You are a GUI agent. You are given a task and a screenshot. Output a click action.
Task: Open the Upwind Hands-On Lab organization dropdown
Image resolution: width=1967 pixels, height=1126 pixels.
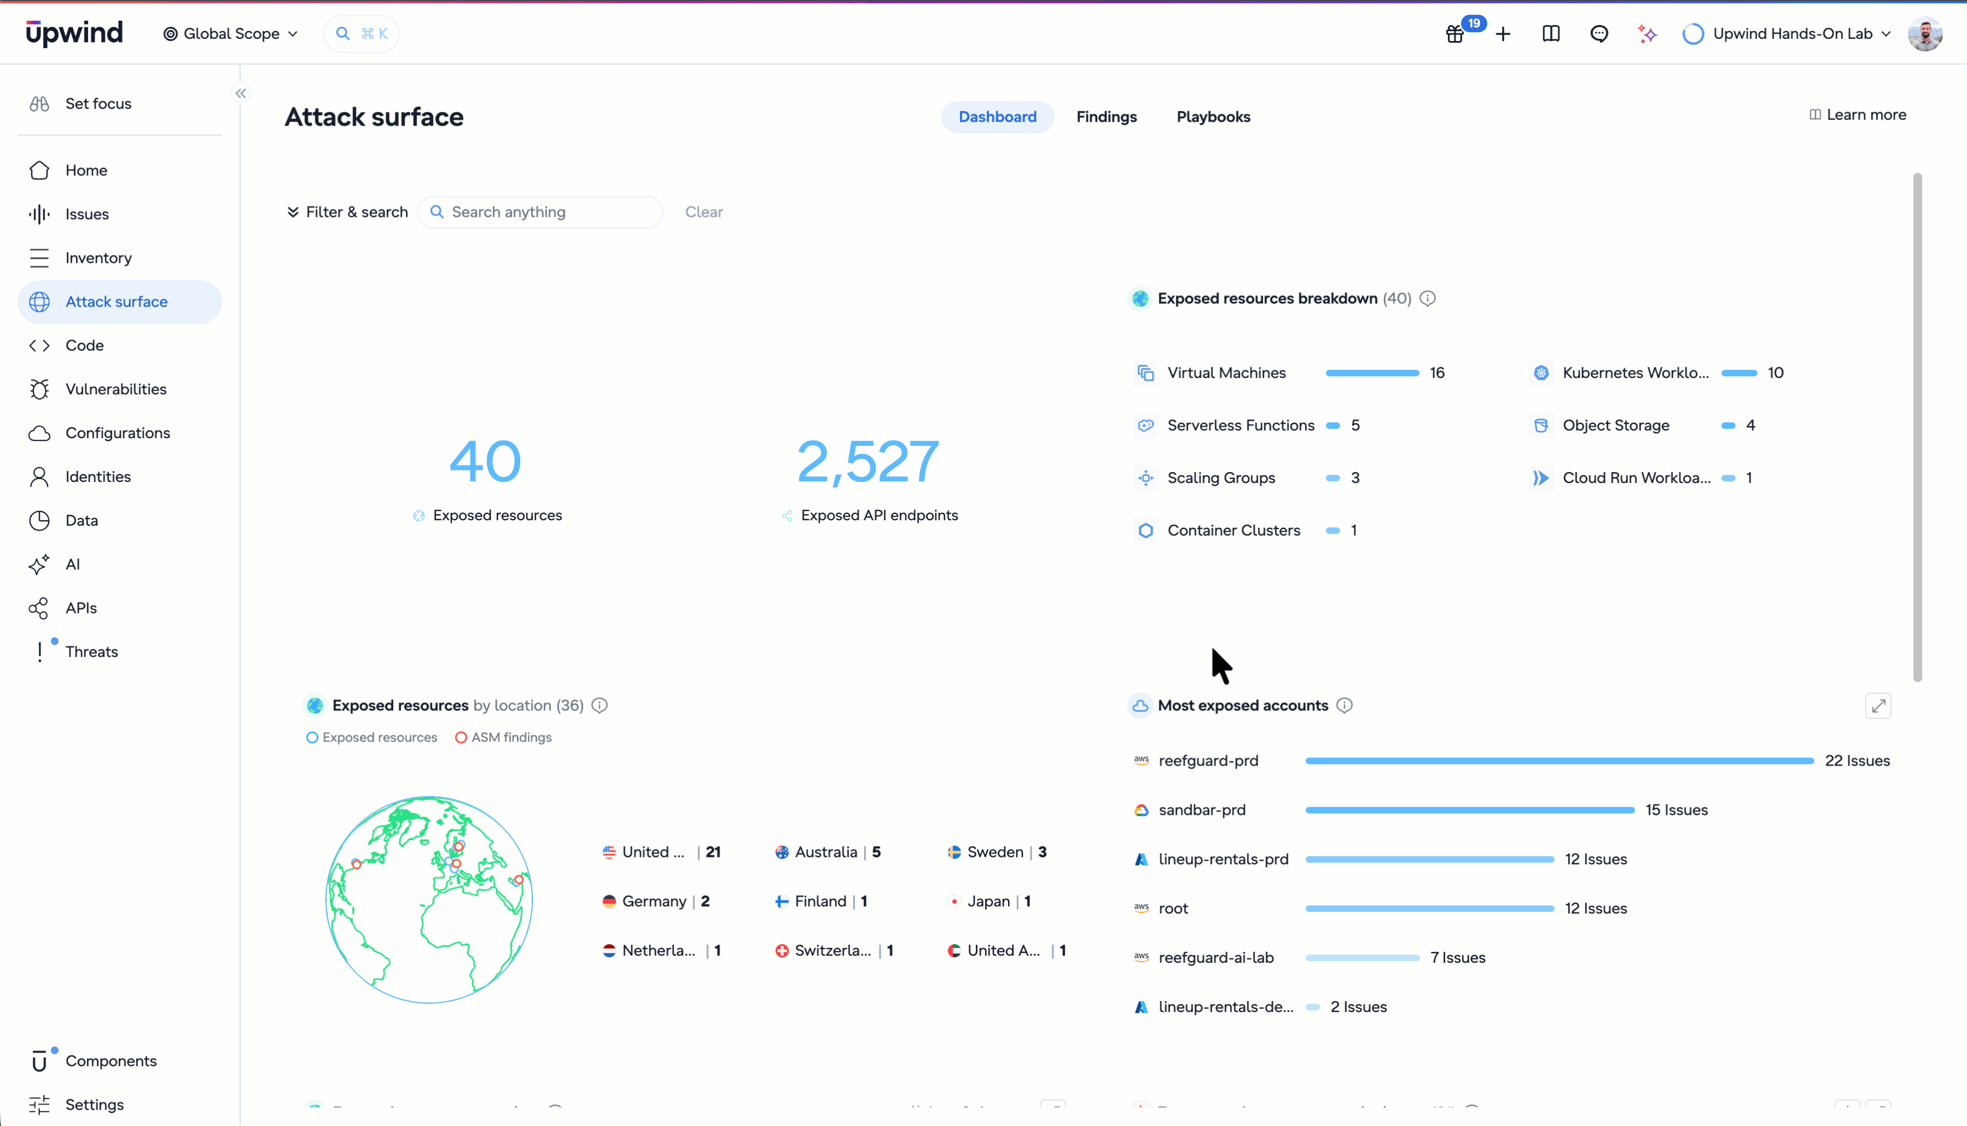coord(1787,34)
